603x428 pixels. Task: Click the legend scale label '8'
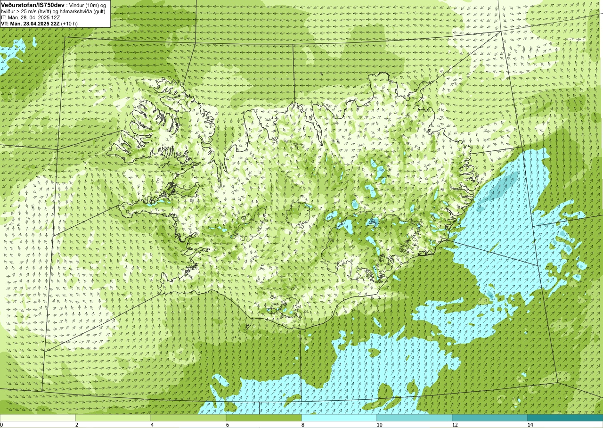tap(303, 425)
